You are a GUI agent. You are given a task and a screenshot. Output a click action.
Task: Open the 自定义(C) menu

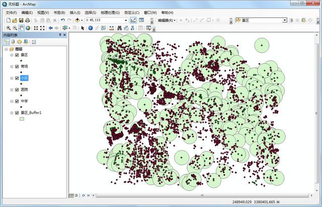[x=132, y=13]
